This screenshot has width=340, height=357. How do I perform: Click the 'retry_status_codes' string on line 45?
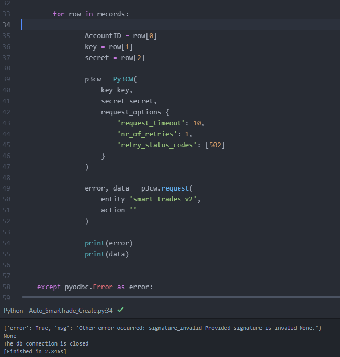(x=157, y=145)
